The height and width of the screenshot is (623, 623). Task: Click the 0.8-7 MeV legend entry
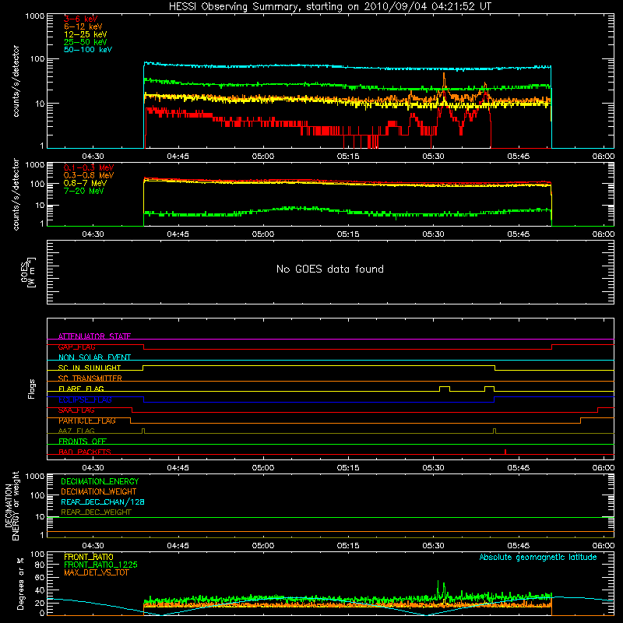85,183
